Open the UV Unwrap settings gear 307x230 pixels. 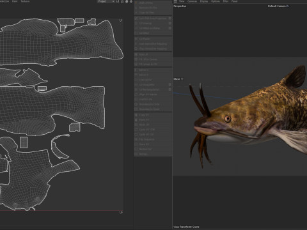170,23
